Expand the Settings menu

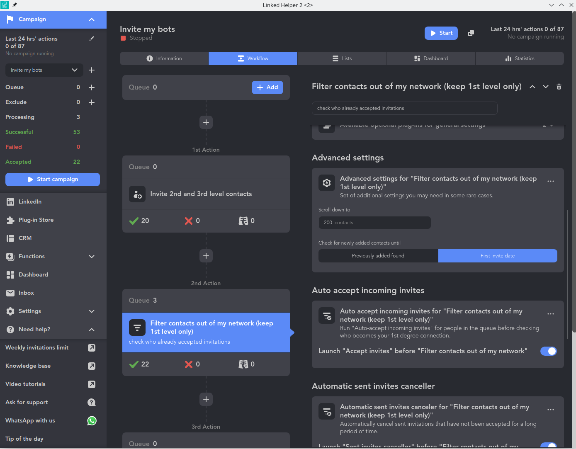coord(92,311)
